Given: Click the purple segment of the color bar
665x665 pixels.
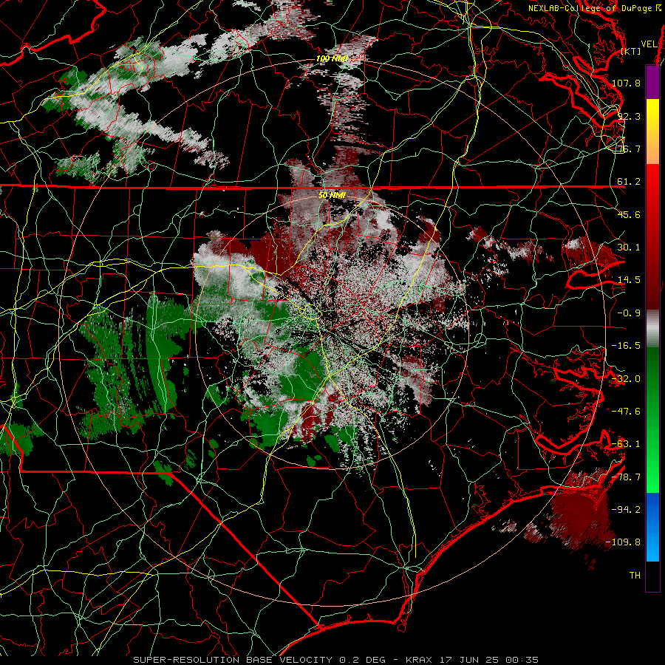Looking at the screenshot, I should (x=652, y=82).
